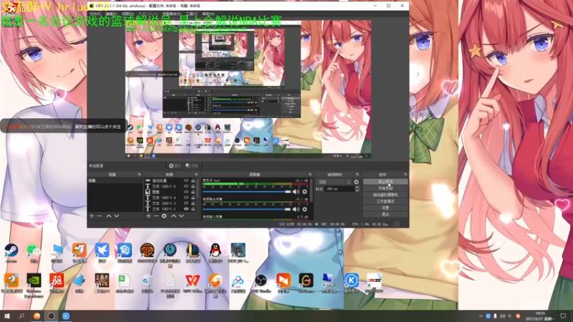Pop out the Scene Transitions dock panel

coord(357,175)
